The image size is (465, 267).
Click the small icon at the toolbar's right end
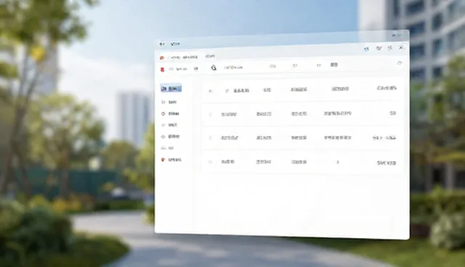399,63
